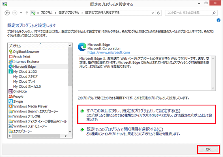223x157 pixels.
Task: Click description box scroll up arrow
Action: click(x=213, y=59)
